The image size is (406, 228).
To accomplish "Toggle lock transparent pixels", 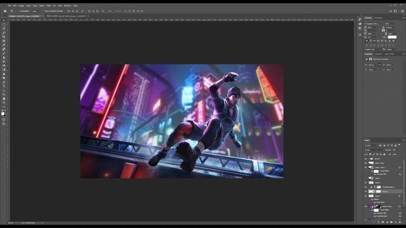I will (370, 155).
